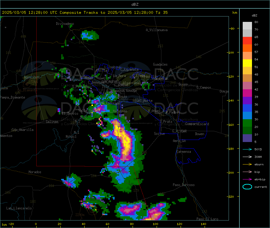Viewport: 270px width, 228px height.
Task: Click the blue-green echo cell near Divisadero
Action: (90, 36)
